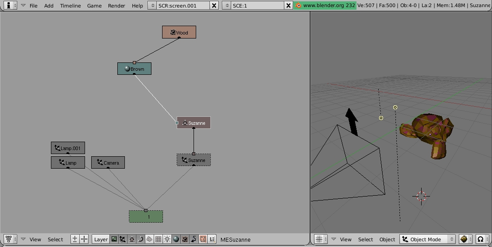Toggle Lattices visibility in Oops schematic
Screen dimensions: 492x247
(x=158, y=239)
